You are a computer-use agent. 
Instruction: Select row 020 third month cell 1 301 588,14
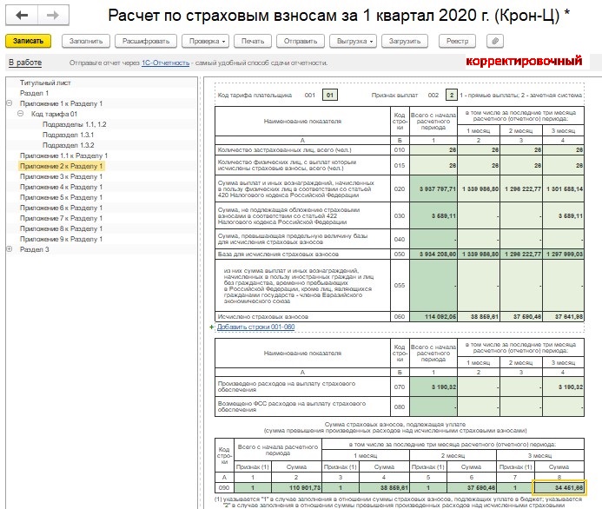563,188
